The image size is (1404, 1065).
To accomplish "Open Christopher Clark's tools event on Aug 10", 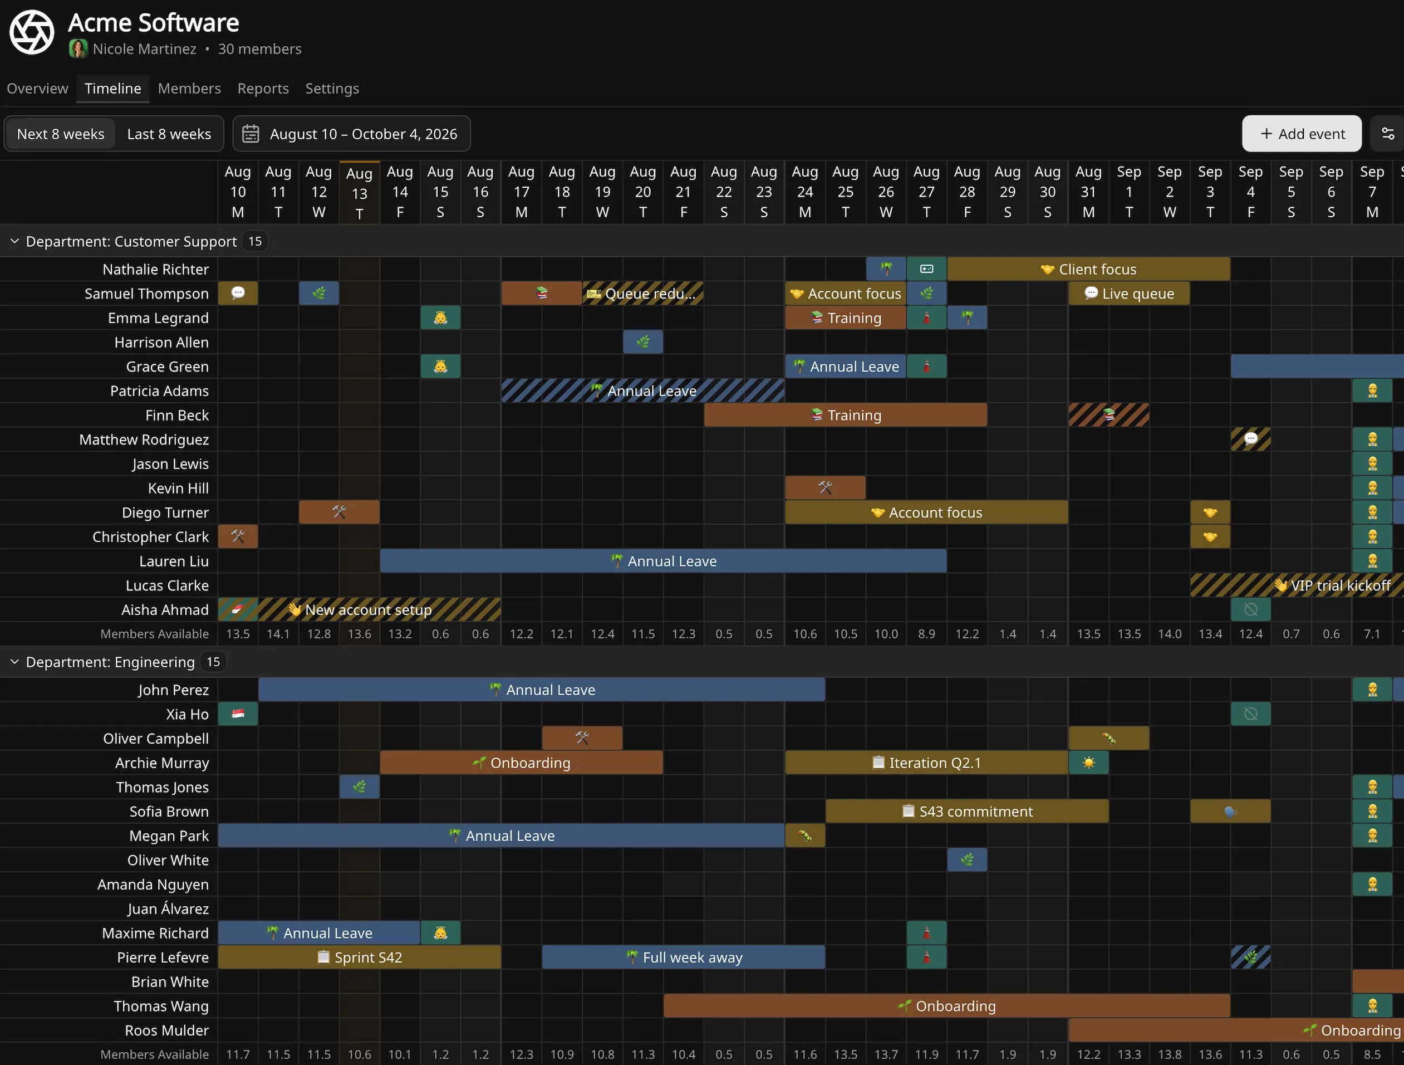I will point(238,536).
